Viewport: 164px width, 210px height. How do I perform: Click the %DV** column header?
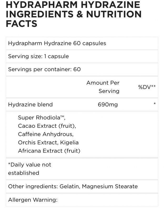coord(147,87)
